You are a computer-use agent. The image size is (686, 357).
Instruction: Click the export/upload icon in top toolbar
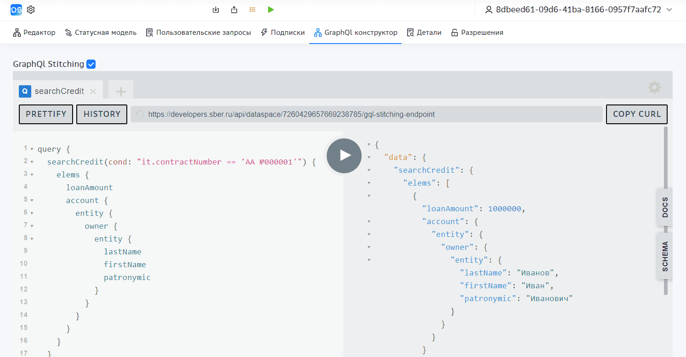pyautogui.click(x=234, y=10)
